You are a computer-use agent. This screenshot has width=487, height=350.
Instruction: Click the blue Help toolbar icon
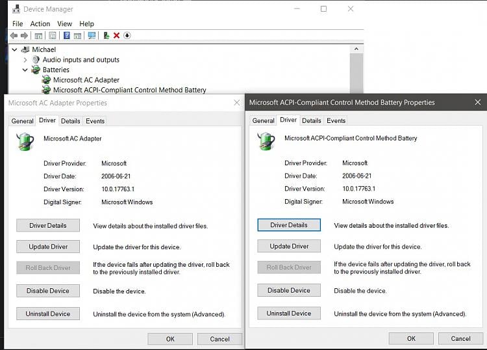click(66, 36)
